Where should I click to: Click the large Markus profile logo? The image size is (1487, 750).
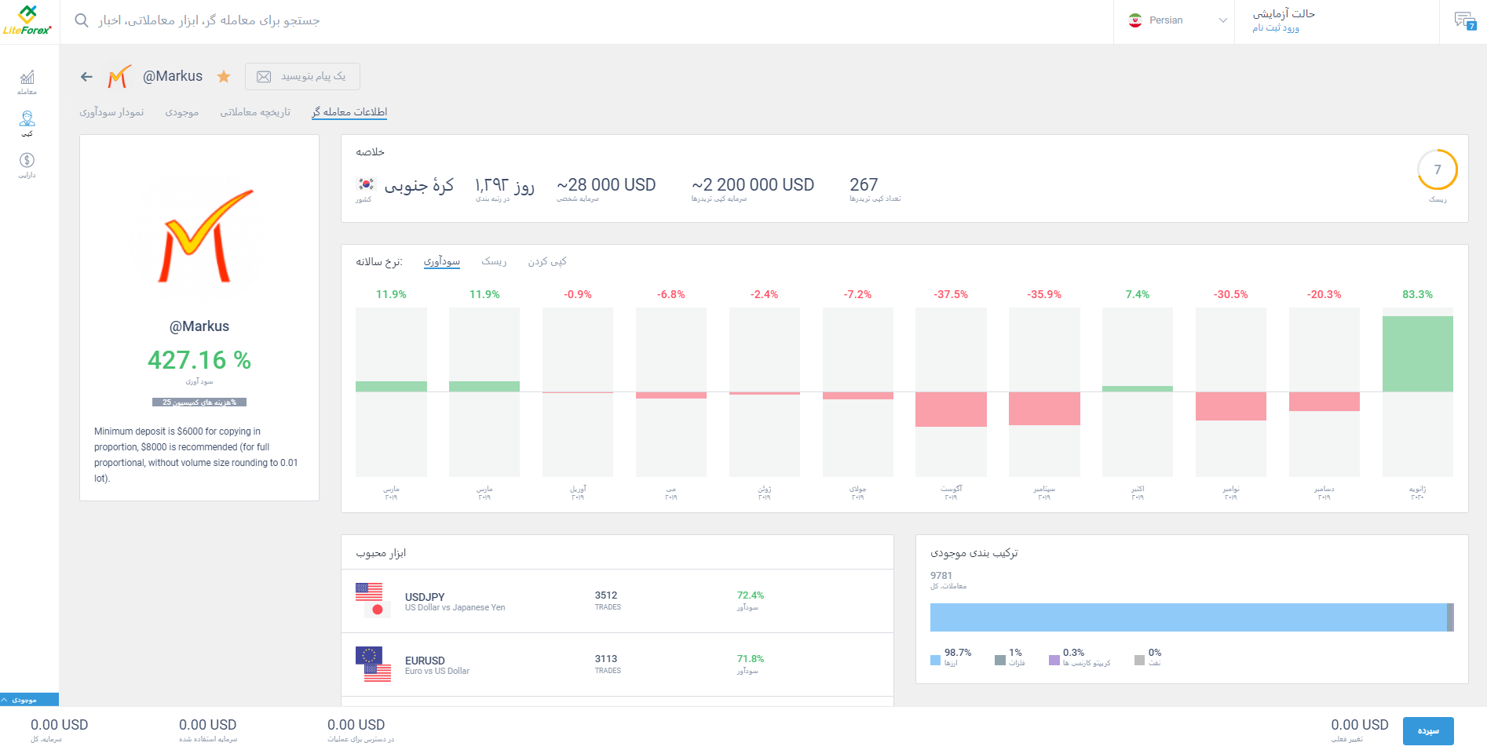[x=206, y=236]
